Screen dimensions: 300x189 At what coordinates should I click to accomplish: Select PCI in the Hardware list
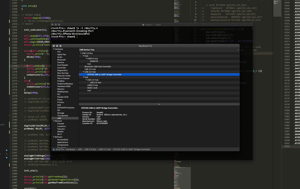[59, 94]
